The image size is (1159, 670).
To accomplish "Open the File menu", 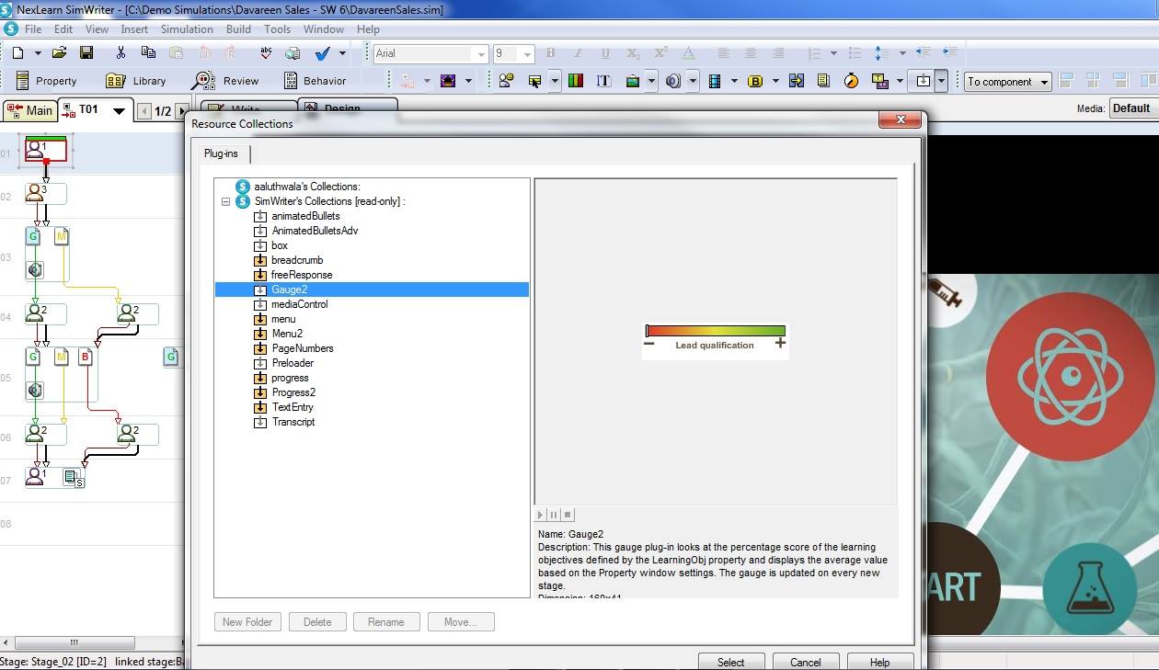I will (33, 29).
